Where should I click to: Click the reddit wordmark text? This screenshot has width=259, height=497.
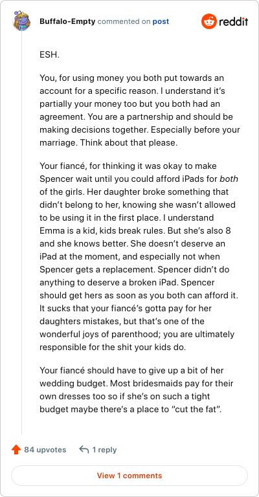pyautogui.click(x=233, y=21)
